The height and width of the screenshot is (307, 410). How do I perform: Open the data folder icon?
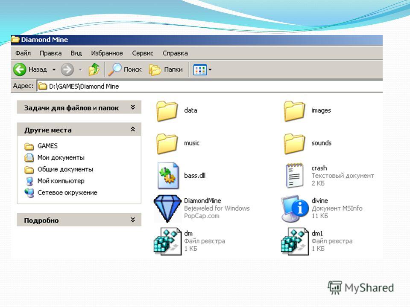click(167, 111)
